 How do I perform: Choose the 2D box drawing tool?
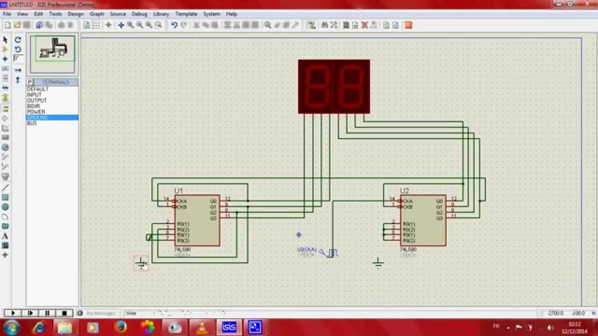pos(6,197)
